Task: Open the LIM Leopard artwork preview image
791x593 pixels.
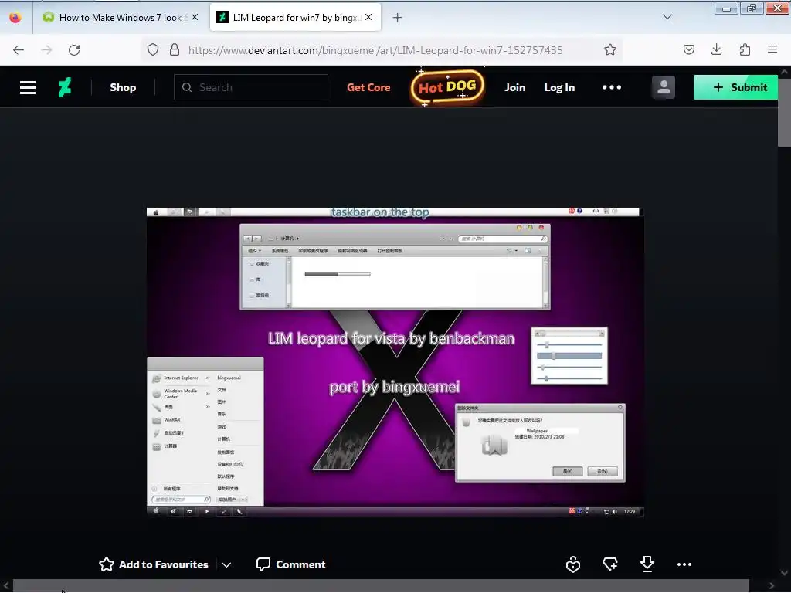Action: 395,361
